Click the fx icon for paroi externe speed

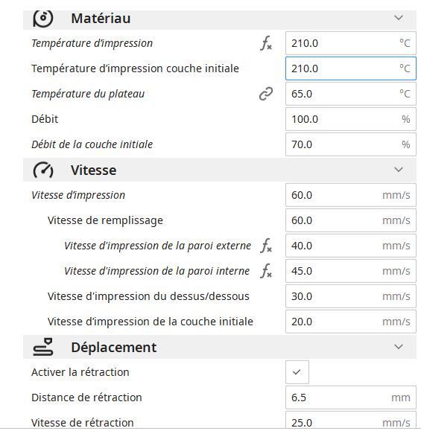pyautogui.click(x=266, y=246)
